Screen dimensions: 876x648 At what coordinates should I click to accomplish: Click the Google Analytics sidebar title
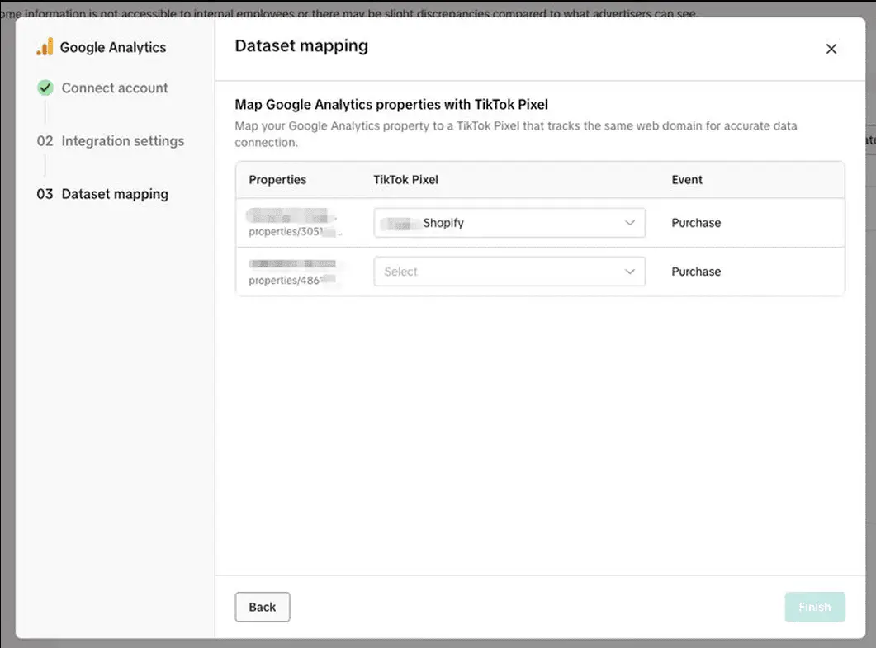pyautogui.click(x=113, y=48)
